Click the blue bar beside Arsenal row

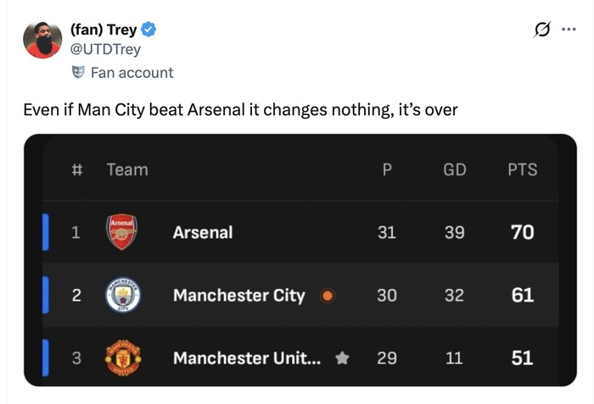click(46, 232)
